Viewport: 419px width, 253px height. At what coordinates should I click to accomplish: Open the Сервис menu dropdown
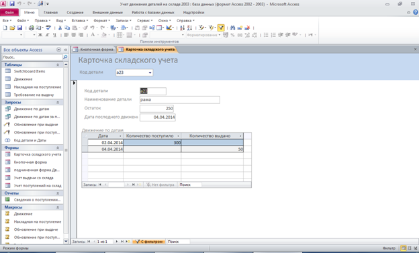click(x=144, y=21)
